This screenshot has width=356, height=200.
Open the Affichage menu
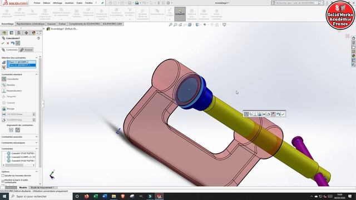(57, 3)
